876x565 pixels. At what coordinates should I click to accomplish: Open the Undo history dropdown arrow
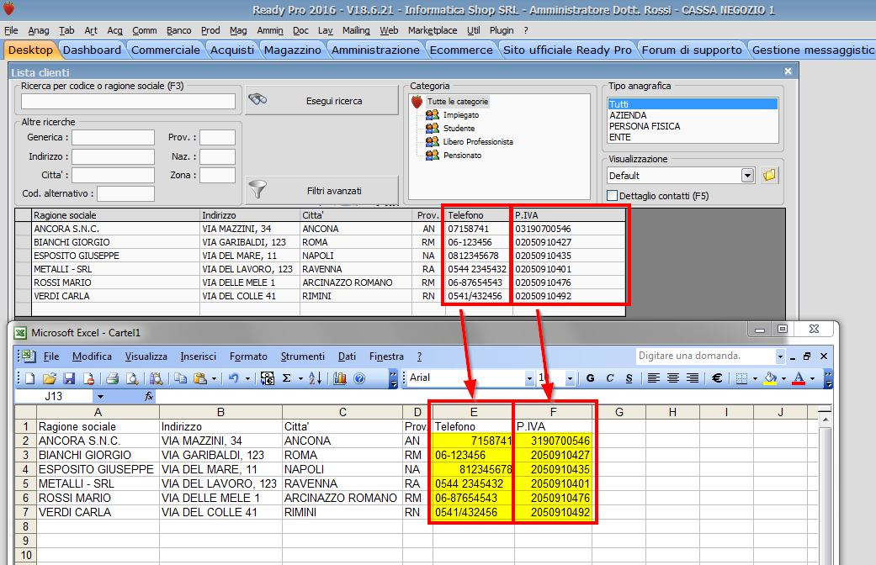[247, 378]
